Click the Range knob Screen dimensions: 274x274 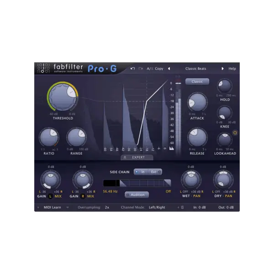[76, 137]
